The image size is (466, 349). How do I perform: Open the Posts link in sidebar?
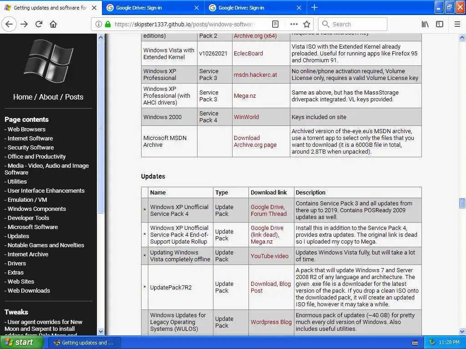coord(74,97)
